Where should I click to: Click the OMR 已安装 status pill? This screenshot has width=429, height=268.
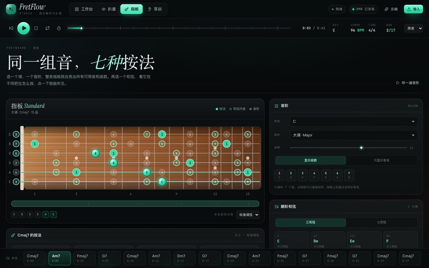tap(364, 9)
